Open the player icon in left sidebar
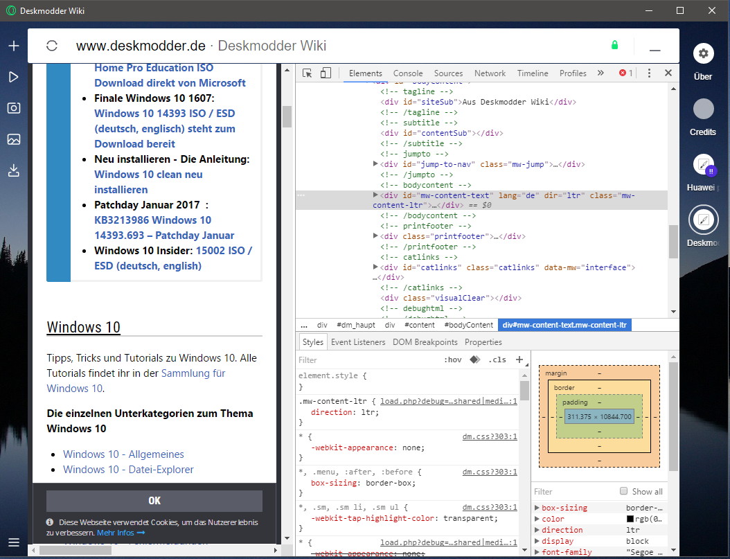The height and width of the screenshot is (559, 730). click(x=14, y=77)
